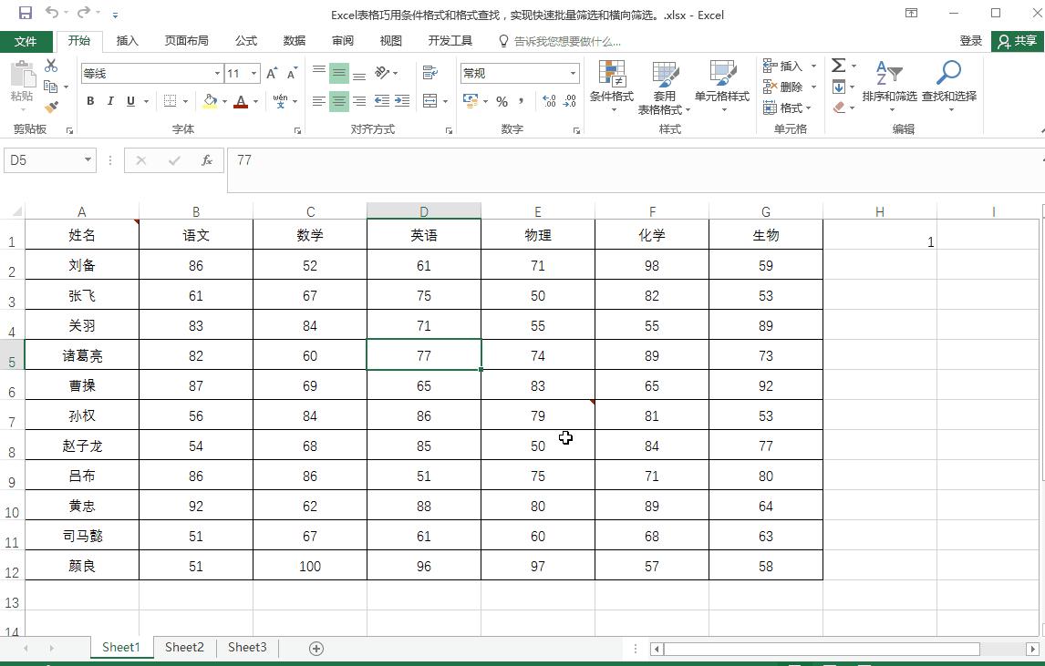The width and height of the screenshot is (1045, 666).
Task: Open the number format dropdown showing 常规
Action: [518, 72]
